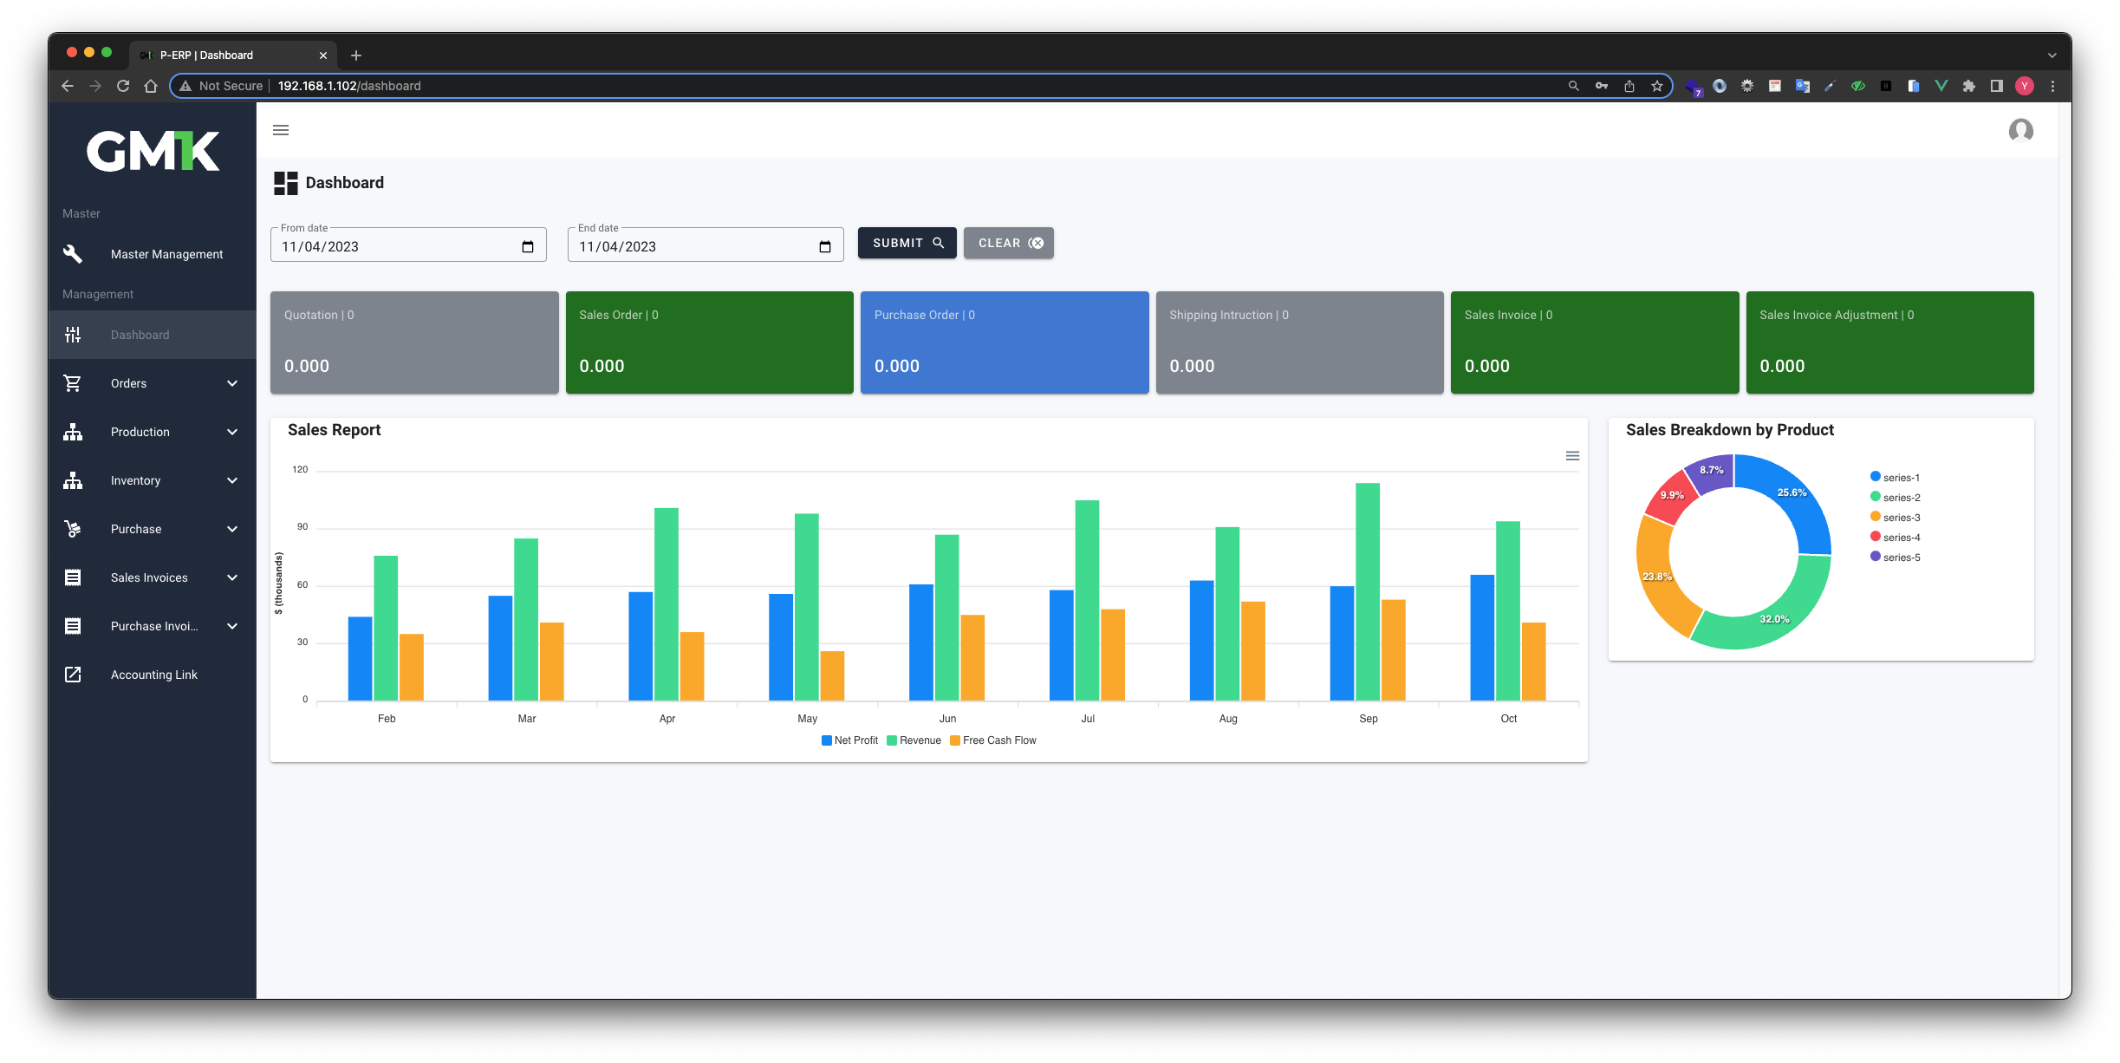
Task: Open the From date calendar picker icon
Action: click(x=527, y=247)
